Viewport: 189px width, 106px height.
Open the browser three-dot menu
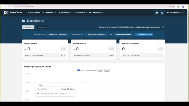pyautogui.click(x=187, y=7)
